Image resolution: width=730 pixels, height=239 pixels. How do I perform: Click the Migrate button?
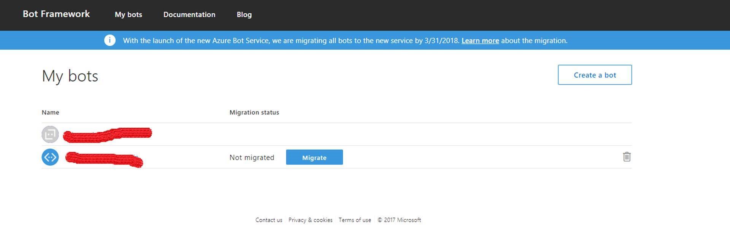[314, 157]
